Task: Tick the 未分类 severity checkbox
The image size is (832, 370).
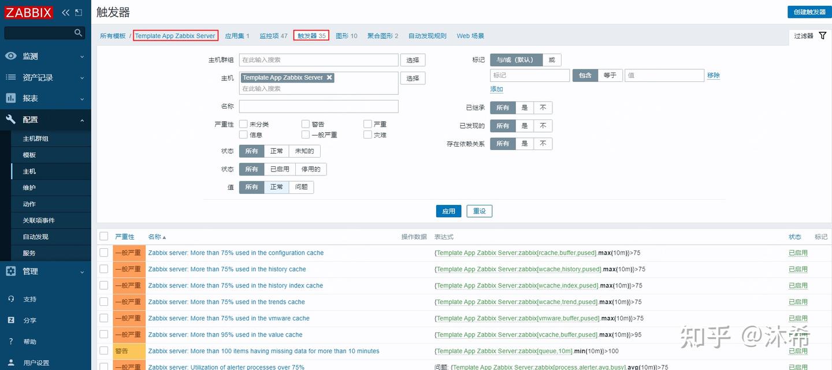Action: click(243, 124)
